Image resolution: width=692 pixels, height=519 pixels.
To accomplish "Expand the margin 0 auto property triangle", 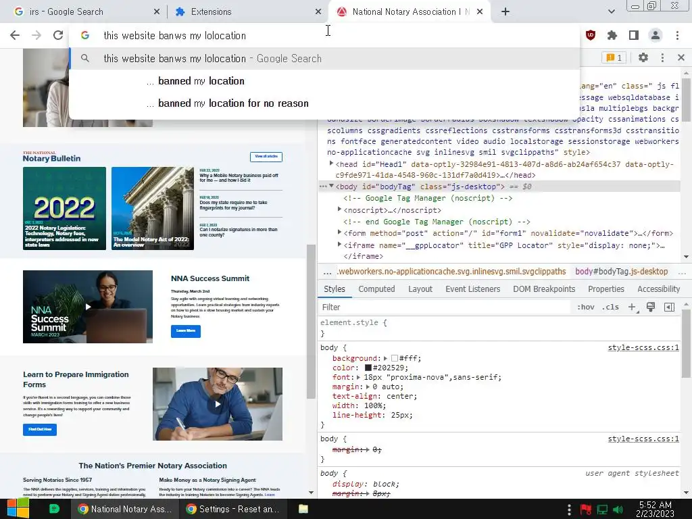I will (x=368, y=387).
